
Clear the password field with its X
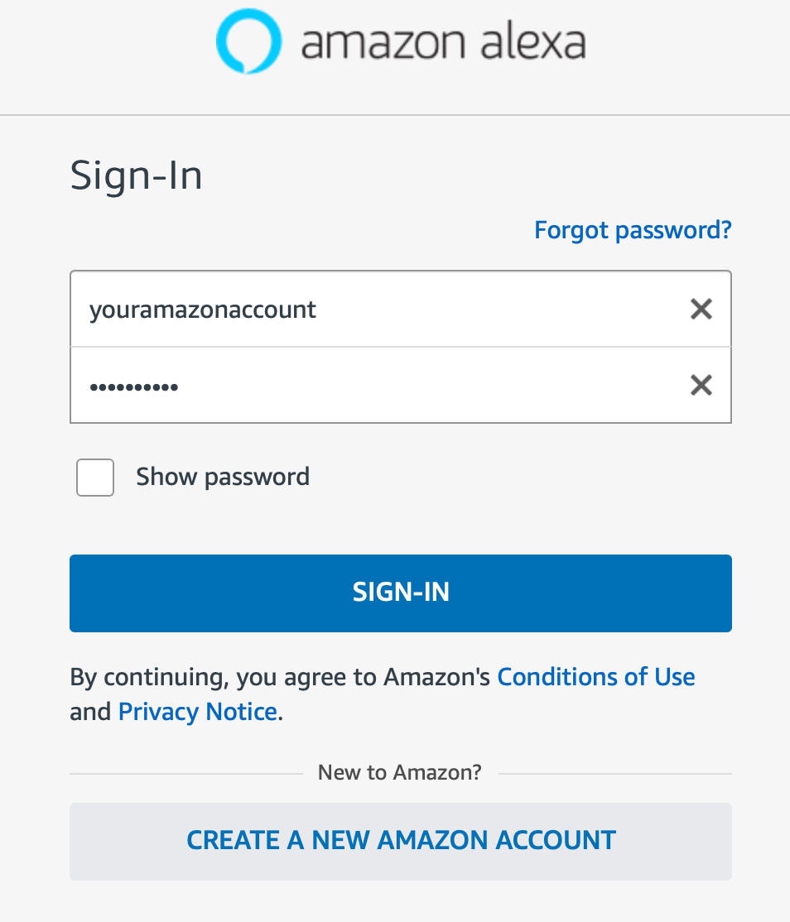(701, 385)
